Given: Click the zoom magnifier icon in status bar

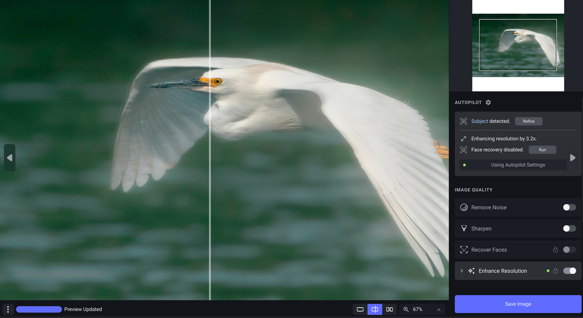Looking at the screenshot, I should tap(406, 309).
